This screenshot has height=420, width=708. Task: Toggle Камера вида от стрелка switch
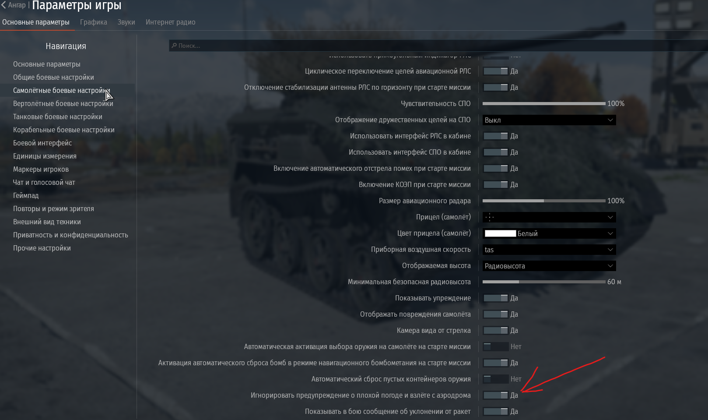pos(496,331)
